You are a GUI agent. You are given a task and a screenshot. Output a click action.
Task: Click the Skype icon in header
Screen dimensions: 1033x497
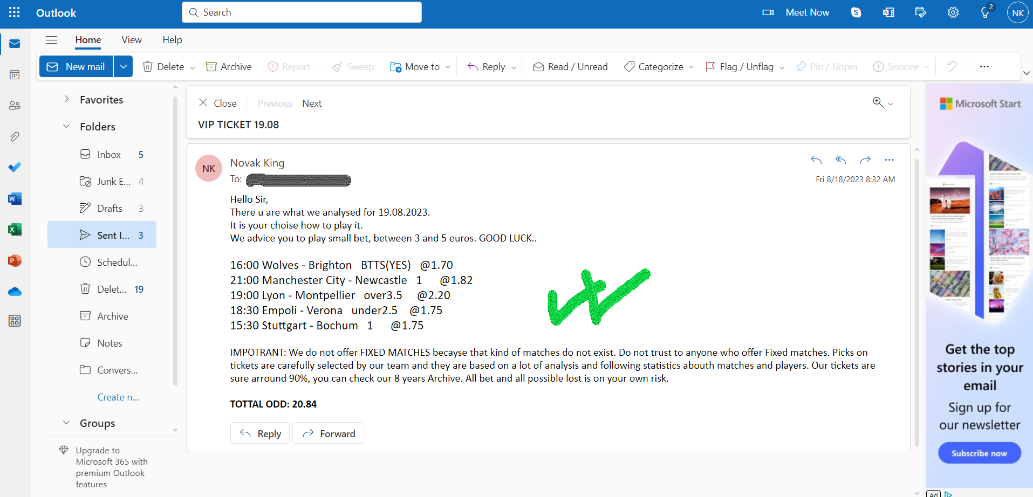[x=856, y=12]
